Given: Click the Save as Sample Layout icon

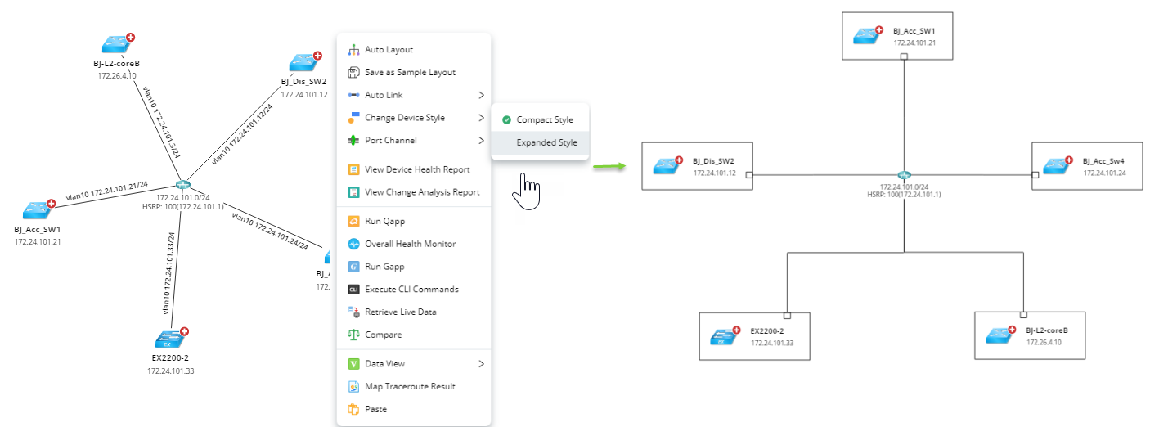Looking at the screenshot, I should pyautogui.click(x=354, y=73).
